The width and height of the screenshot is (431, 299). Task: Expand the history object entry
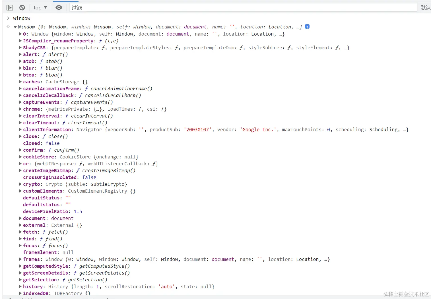point(20,286)
